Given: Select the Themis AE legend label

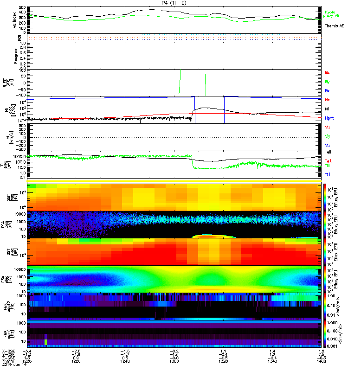Looking at the screenshot, I should pos(334,26).
